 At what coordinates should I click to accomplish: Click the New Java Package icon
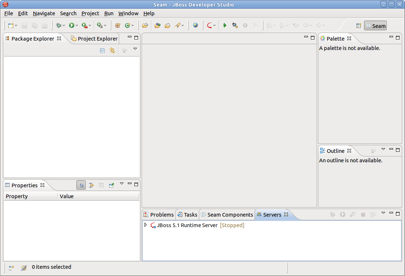[117, 25]
